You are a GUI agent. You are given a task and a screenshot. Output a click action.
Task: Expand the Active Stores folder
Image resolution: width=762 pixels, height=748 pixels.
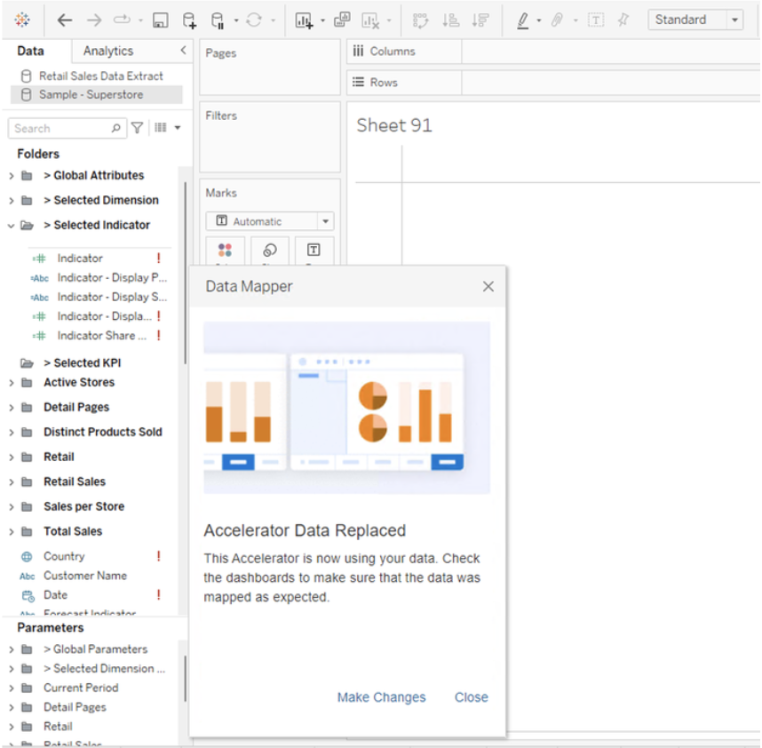(x=12, y=383)
